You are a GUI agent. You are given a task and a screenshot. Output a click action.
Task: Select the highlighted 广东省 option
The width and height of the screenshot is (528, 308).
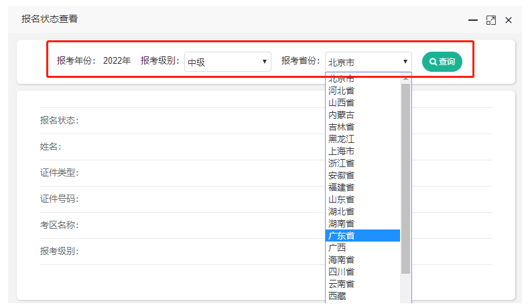tap(341, 236)
